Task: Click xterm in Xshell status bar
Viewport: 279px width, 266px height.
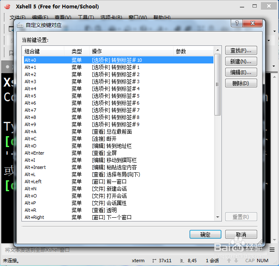Action: 138,261
